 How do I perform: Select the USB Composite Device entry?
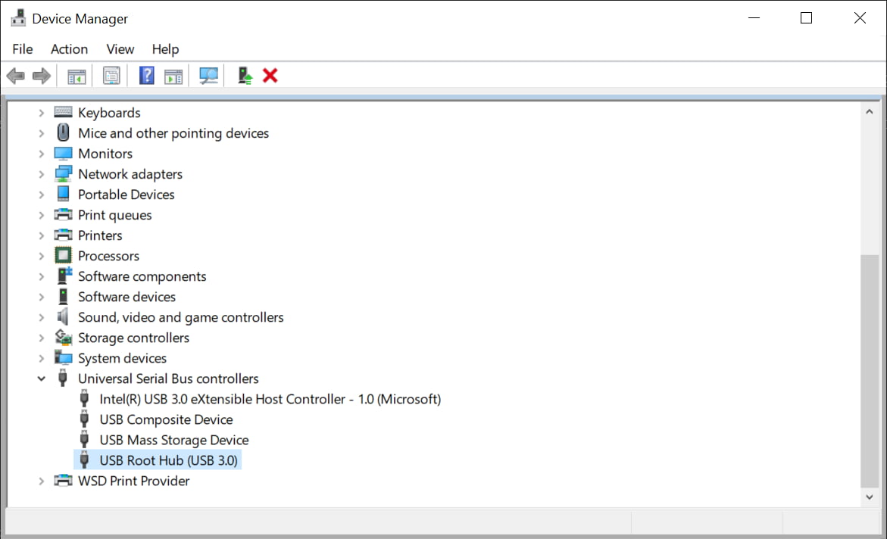(166, 419)
